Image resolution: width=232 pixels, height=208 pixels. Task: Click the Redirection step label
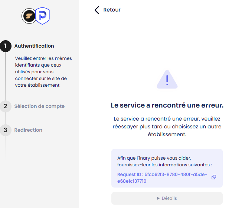28,130
